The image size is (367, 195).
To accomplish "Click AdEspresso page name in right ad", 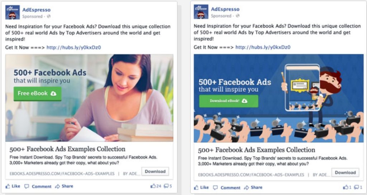I will 225,9.
